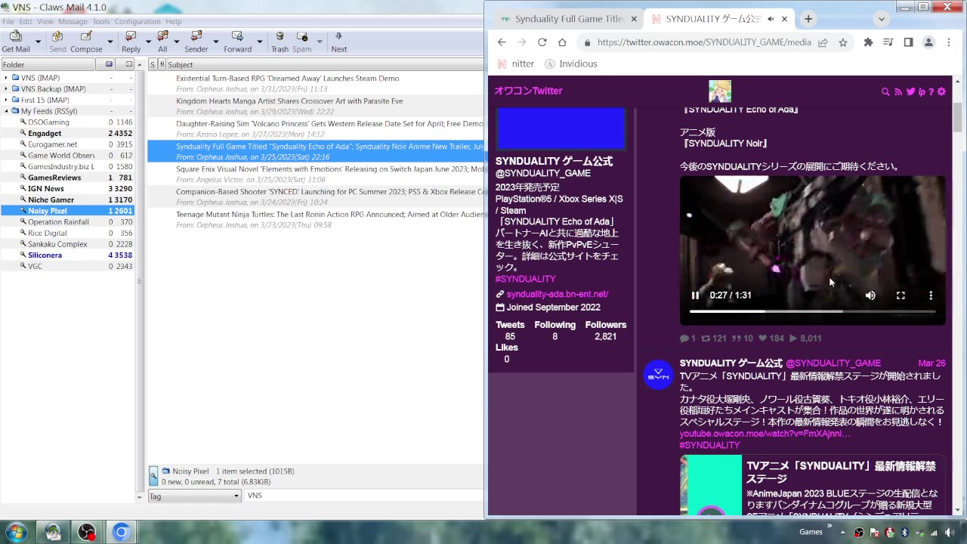Image resolution: width=967 pixels, height=544 pixels.
Task: Click the Compose toolbar icon
Action: pos(86,36)
